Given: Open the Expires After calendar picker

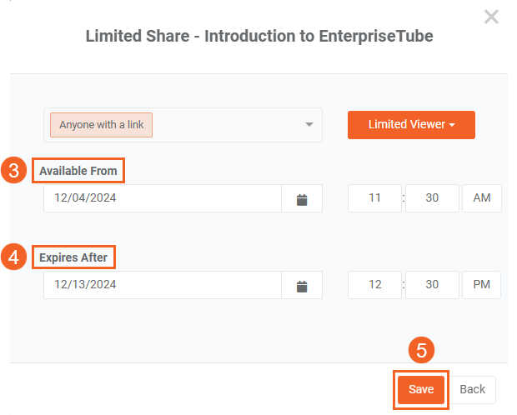Looking at the screenshot, I should 303,286.
